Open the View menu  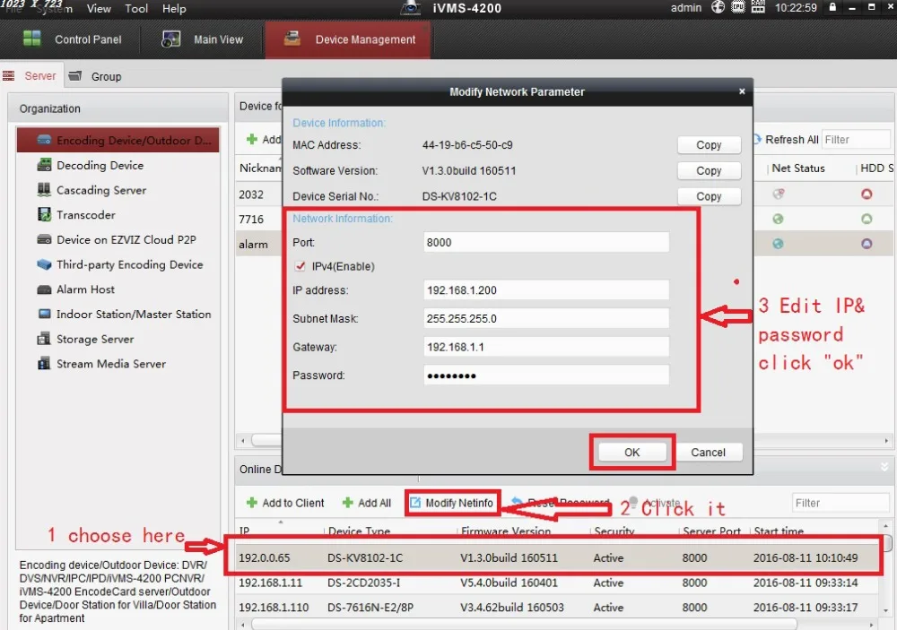click(x=99, y=9)
